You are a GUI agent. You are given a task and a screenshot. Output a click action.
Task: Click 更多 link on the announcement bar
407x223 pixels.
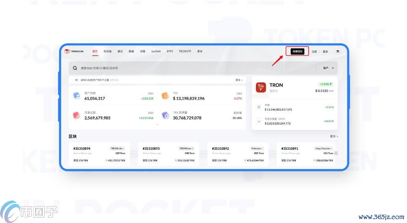(239, 80)
